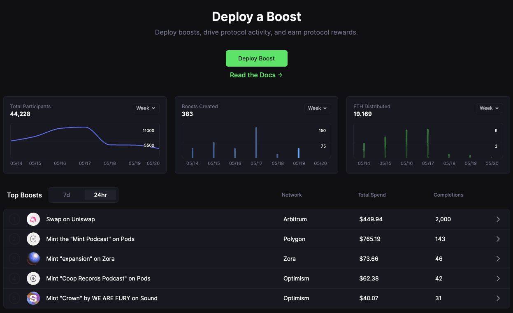
Task: Click Mint "Coop Records Podcast" on Pods
Action: coord(98,278)
